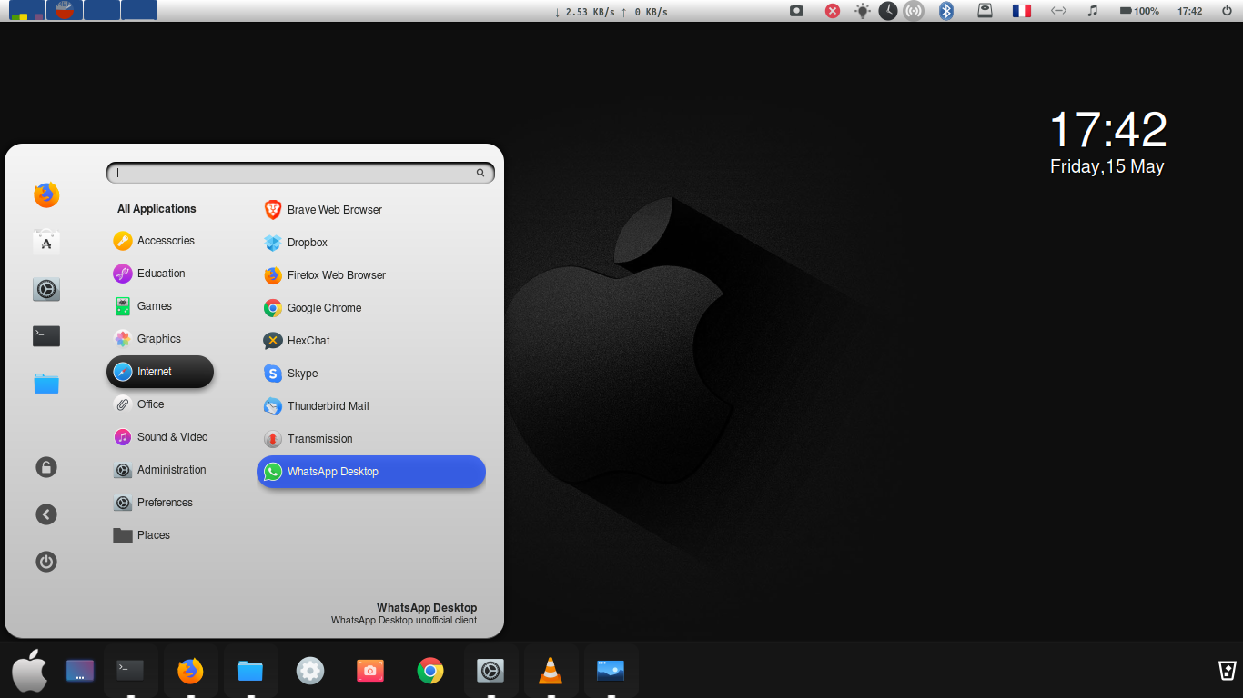The height and width of the screenshot is (698, 1243).
Task: Click the network arrows icon in top panel
Action: 1058,11
